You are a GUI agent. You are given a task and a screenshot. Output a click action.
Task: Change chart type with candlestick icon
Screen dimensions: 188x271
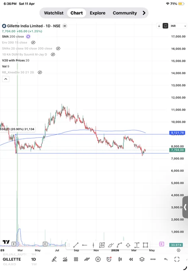(120, 259)
